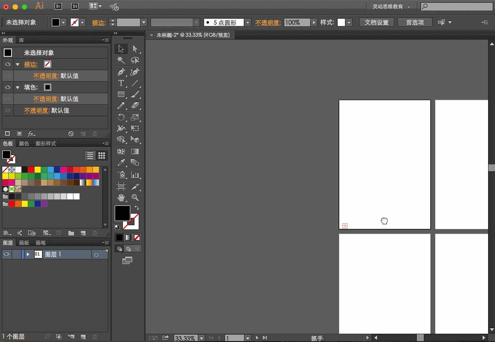Activate the Type tool
495x342 pixels.
click(121, 83)
